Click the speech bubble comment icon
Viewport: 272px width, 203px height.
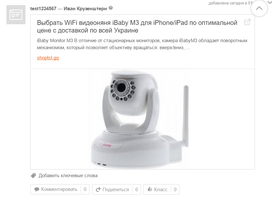[37, 190]
